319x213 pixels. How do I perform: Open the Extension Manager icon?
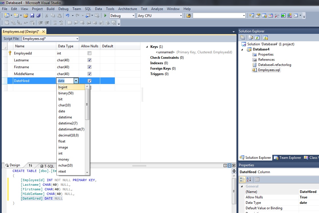(x=289, y=15)
